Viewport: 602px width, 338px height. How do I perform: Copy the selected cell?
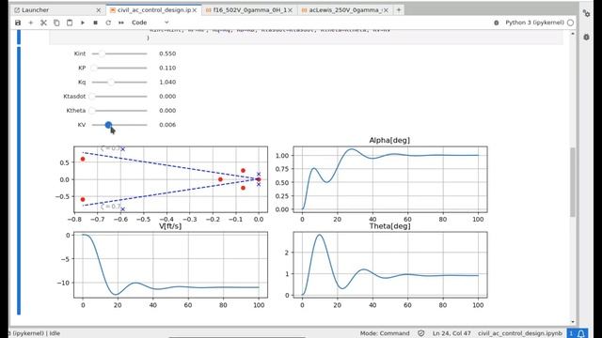point(56,23)
